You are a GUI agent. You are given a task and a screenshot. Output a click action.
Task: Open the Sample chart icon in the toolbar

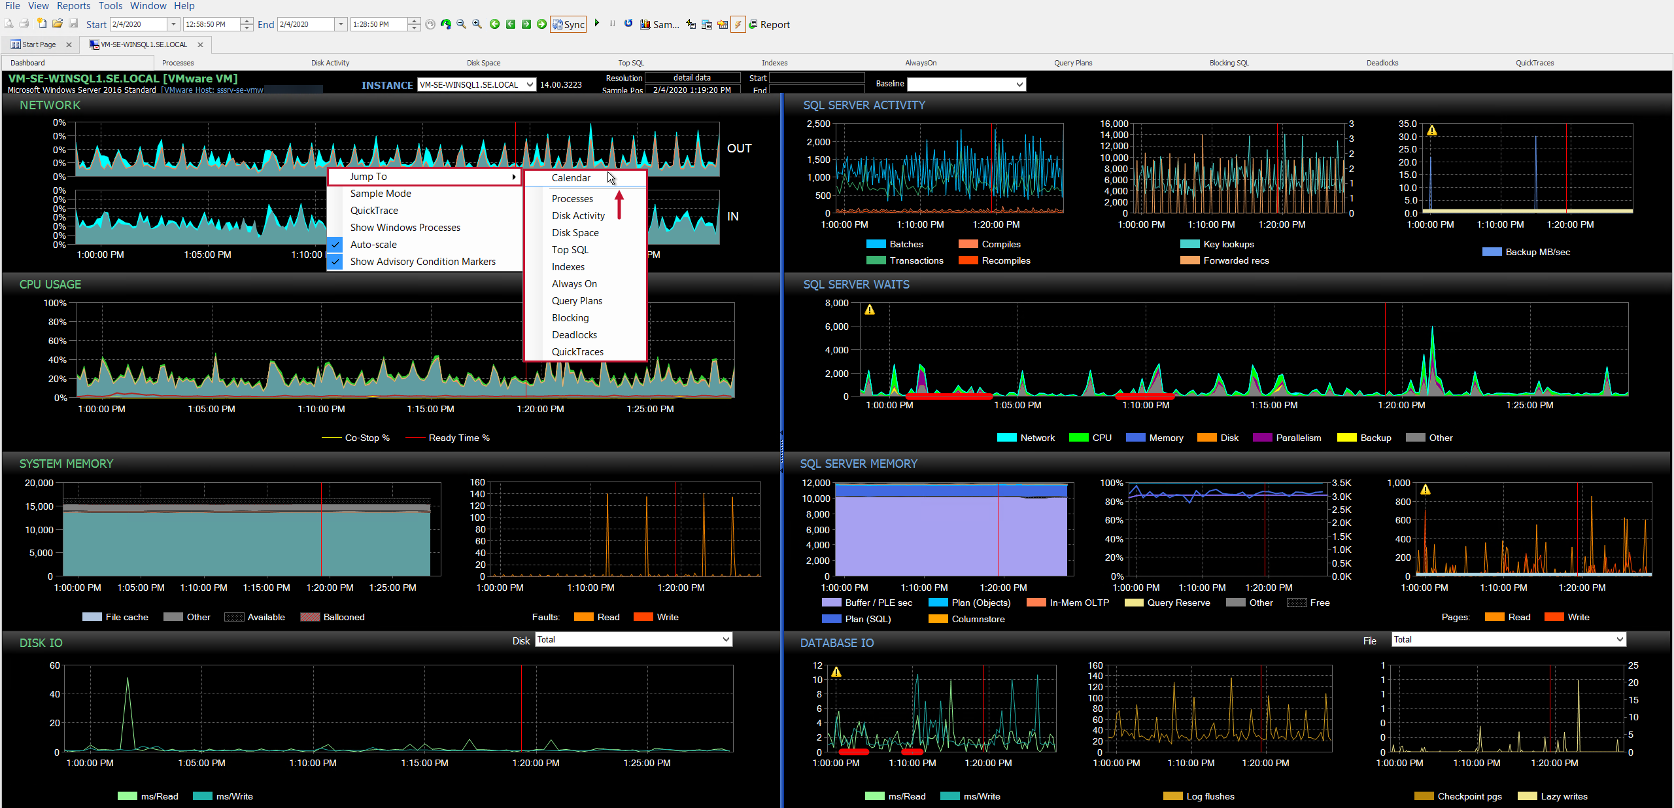(x=645, y=24)
